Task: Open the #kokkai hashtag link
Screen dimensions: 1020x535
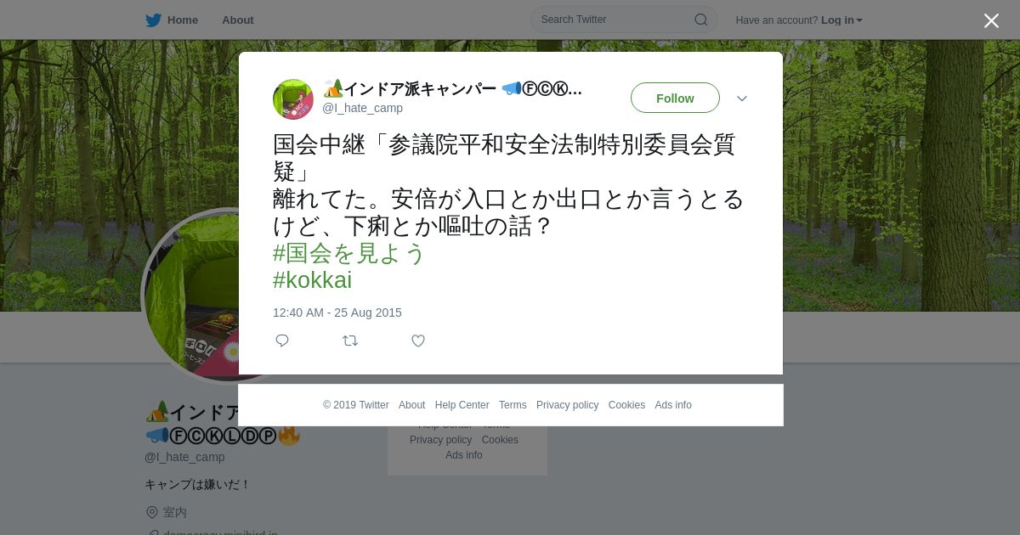Action: (312, 280)
